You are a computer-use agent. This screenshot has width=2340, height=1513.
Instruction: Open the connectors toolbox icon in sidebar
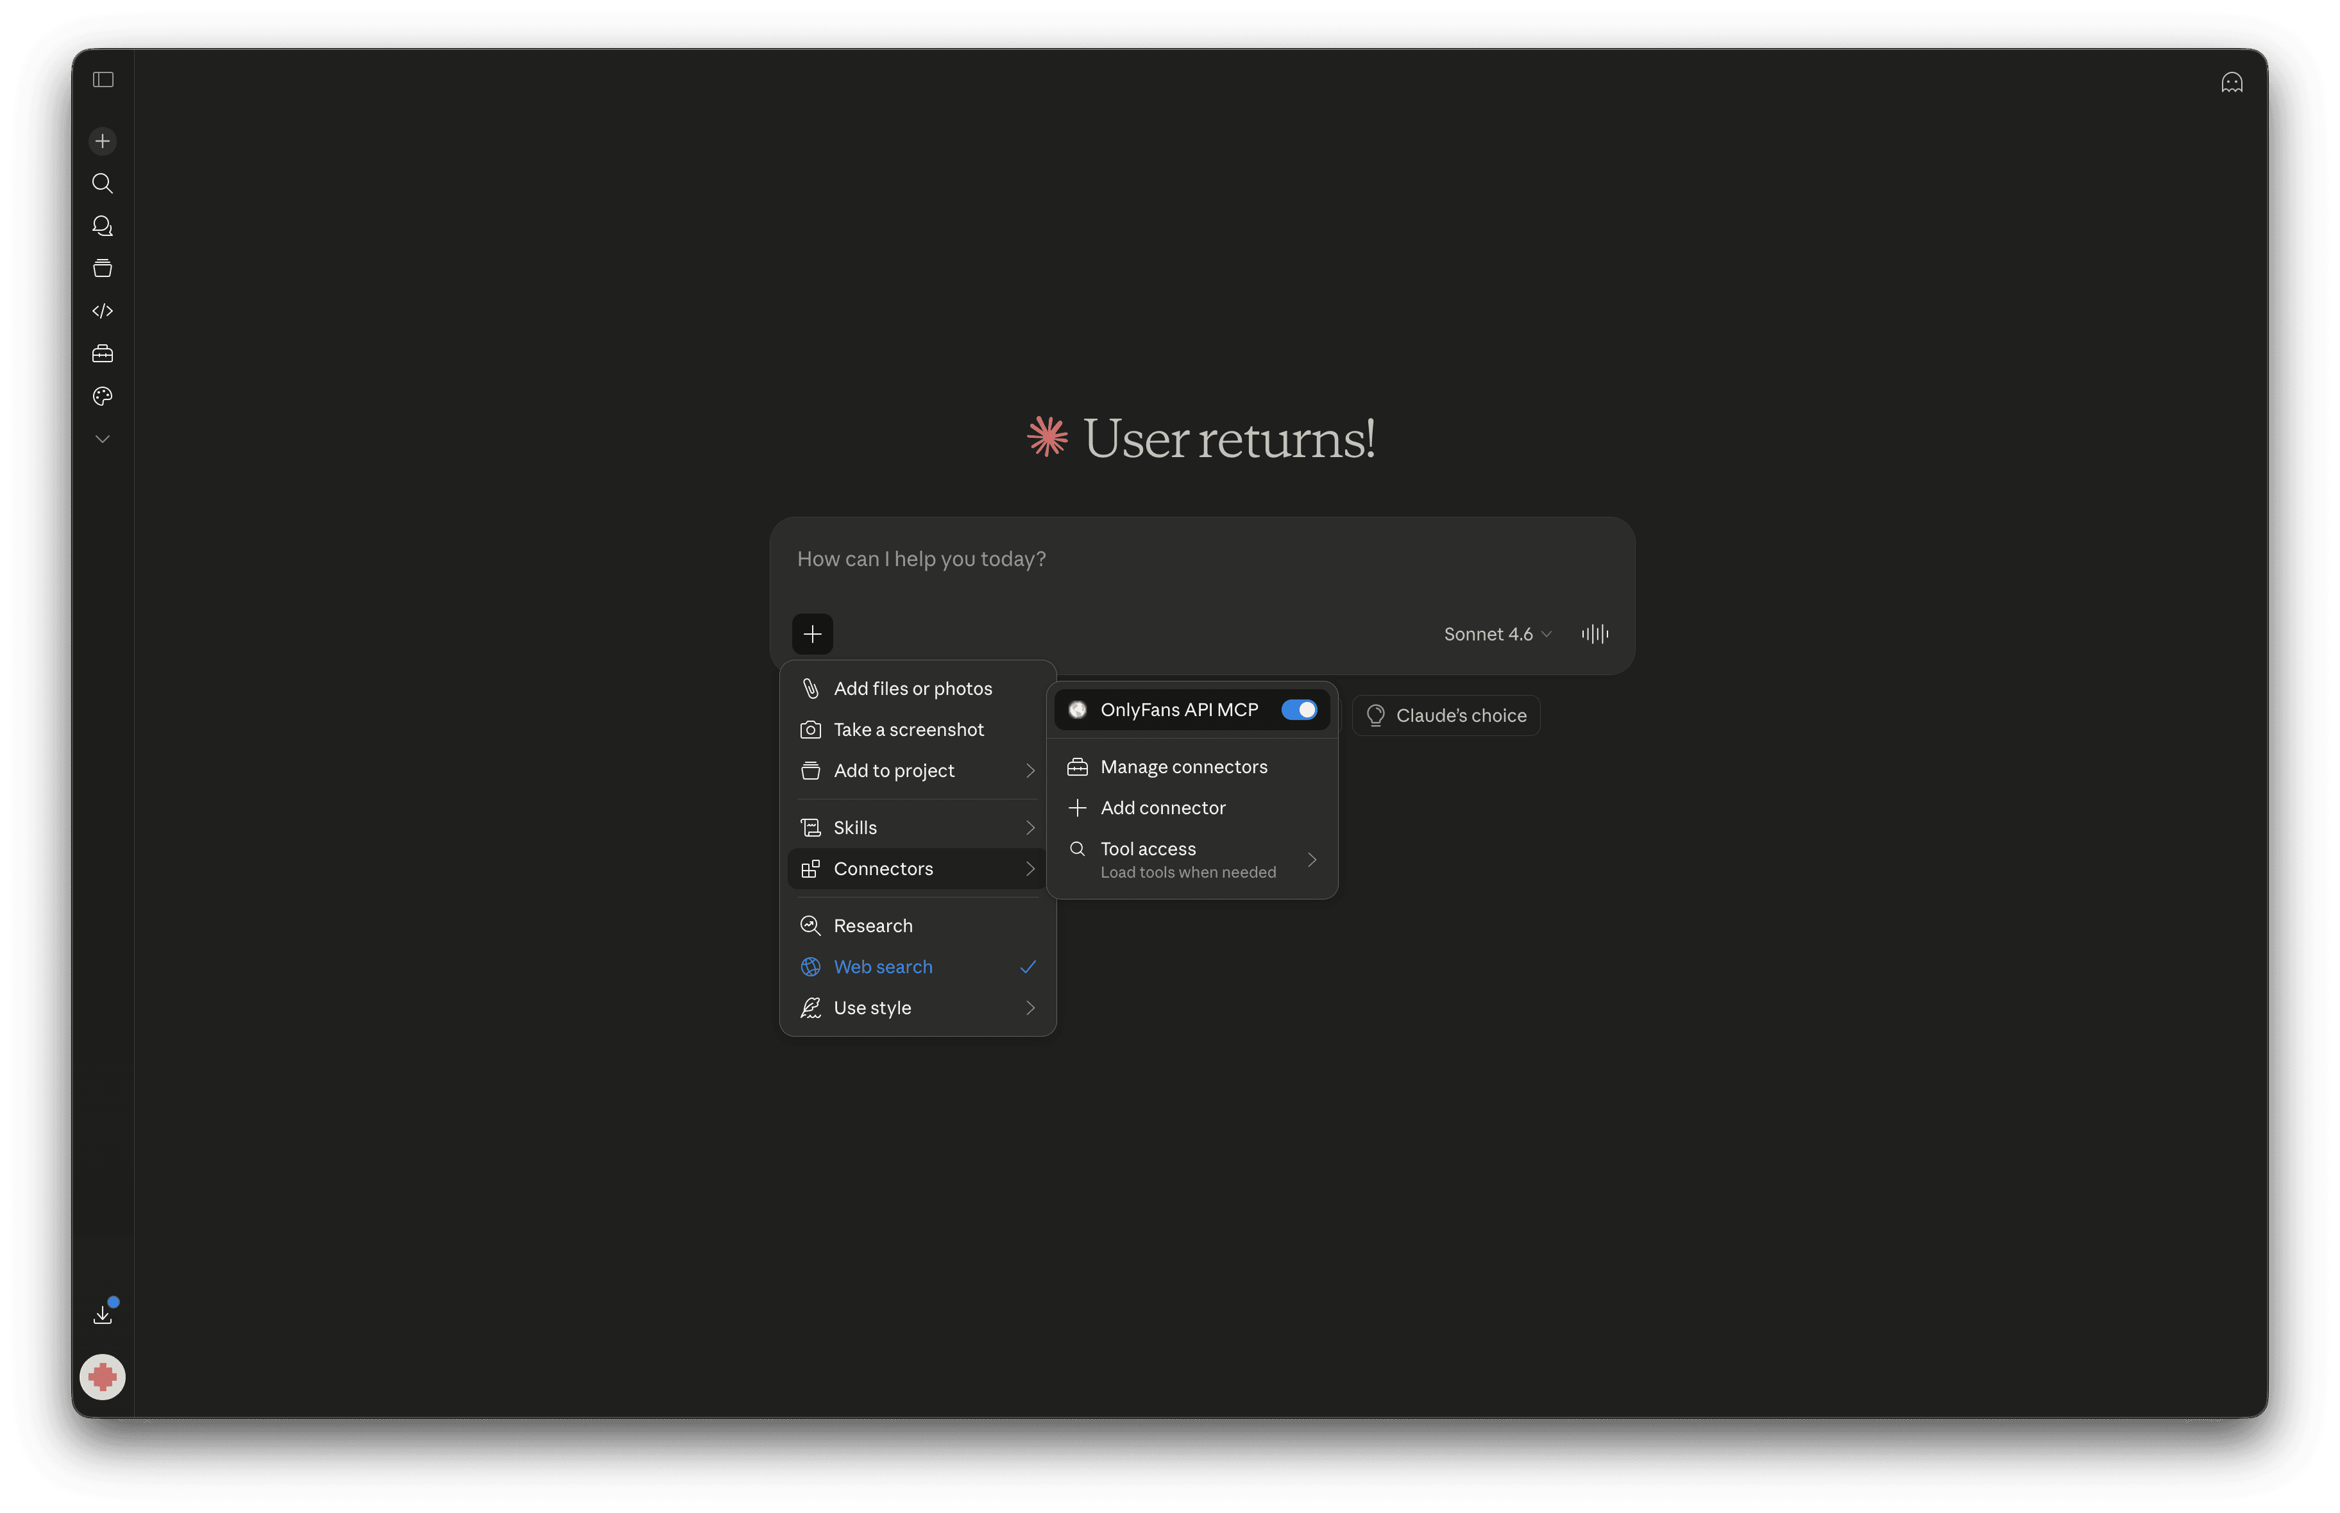tap(102, 354)
